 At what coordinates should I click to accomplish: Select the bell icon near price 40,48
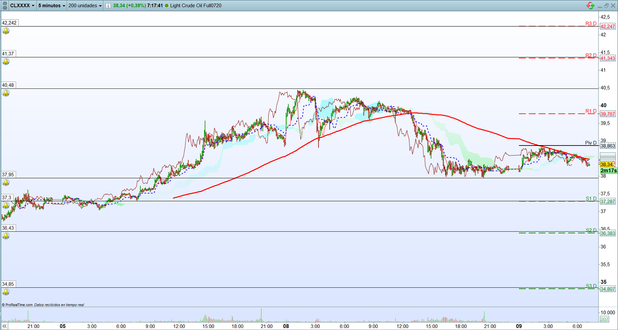[5, 93]
